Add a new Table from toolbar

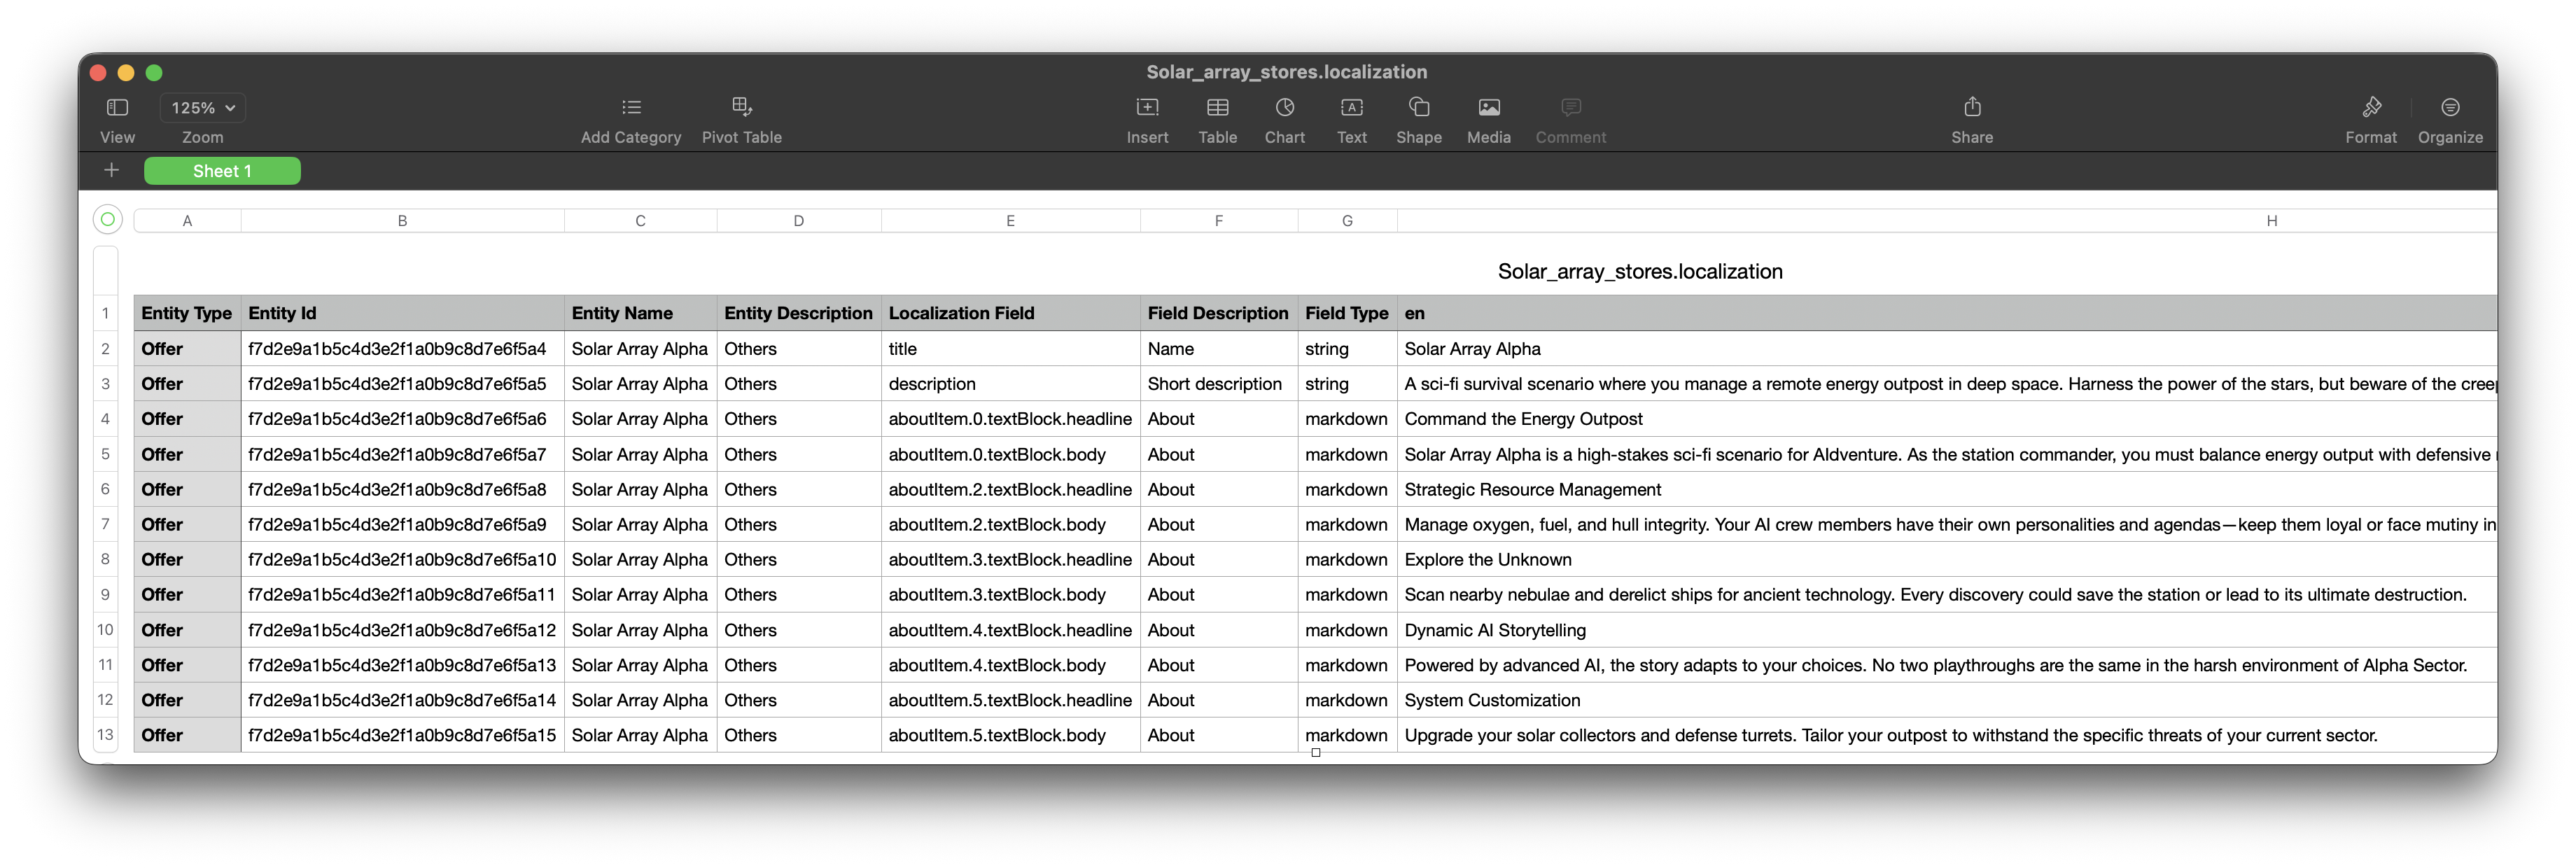1217,107
